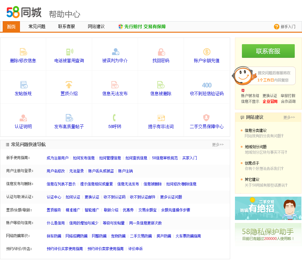
Task: Open 精准推广 link
Action: pos(73,210)
